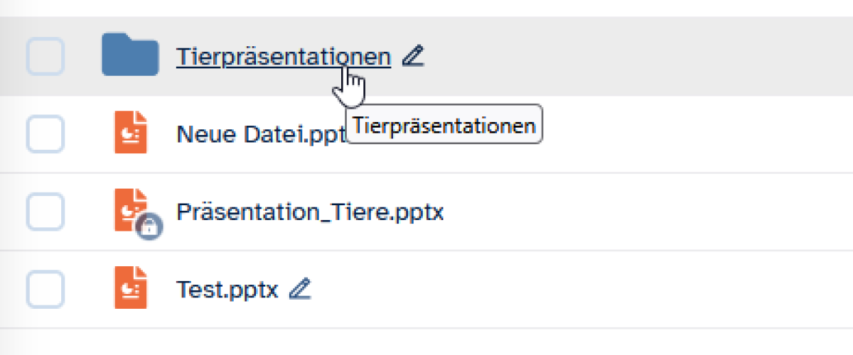Click the Tierpräsentationen tooltip popup

click(444, 127)
